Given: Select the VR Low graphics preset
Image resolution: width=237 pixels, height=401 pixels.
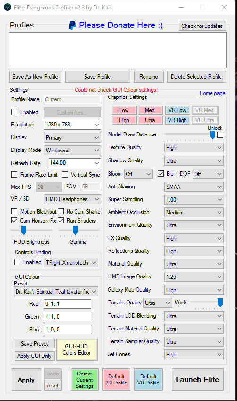Looking at the screenshot, I should point(178,110).
